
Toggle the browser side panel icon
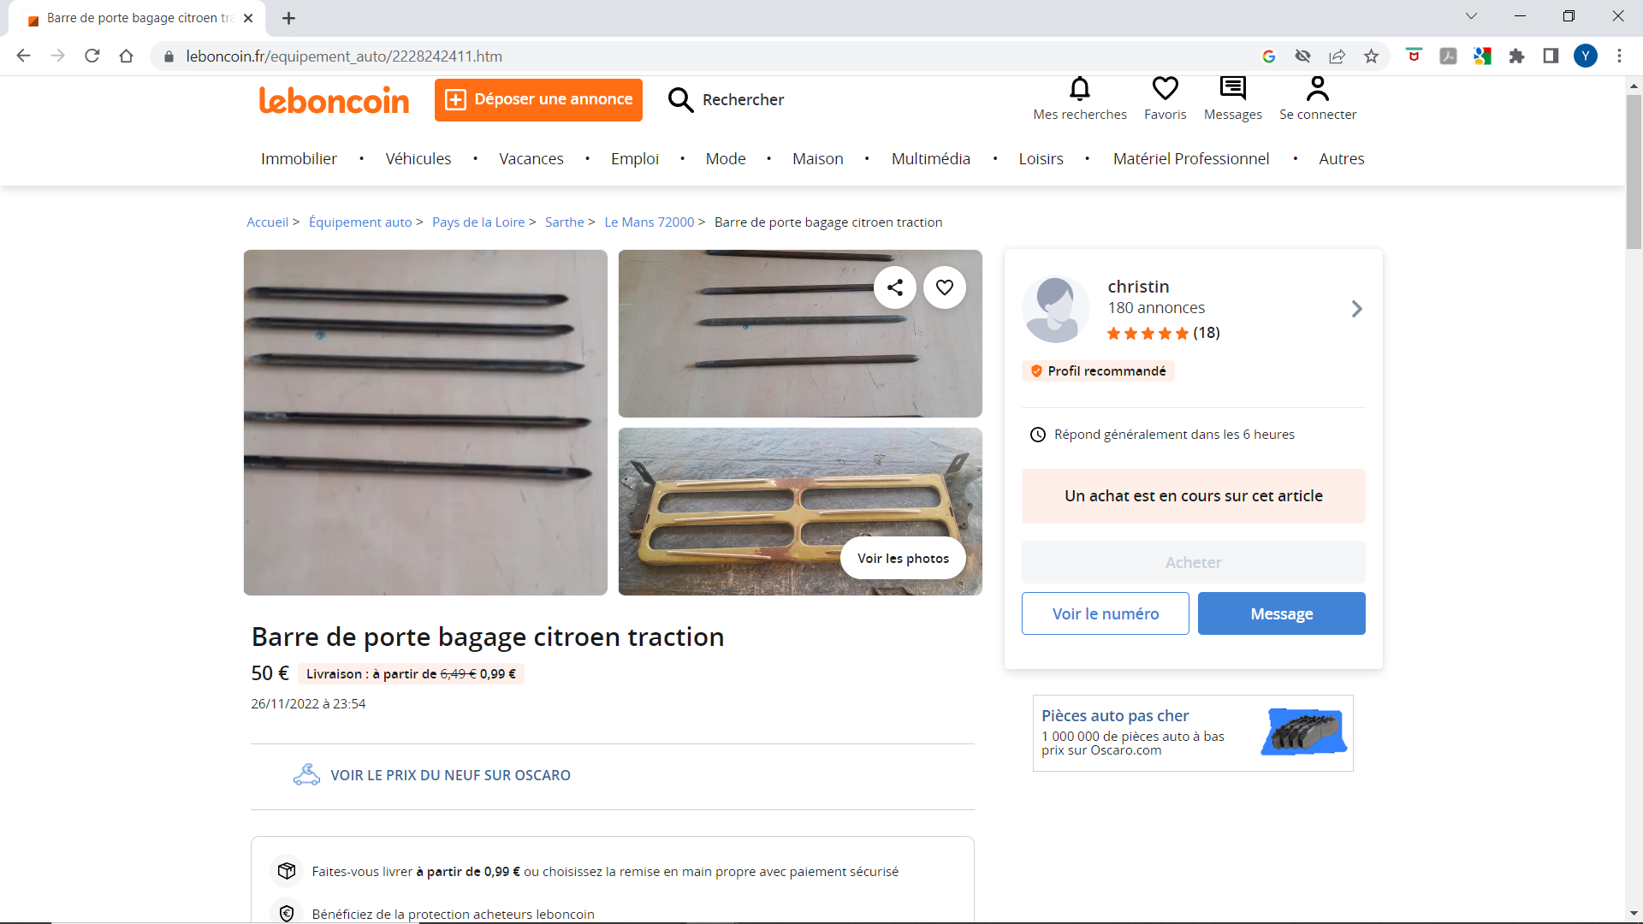pyautogui.click(x=1551, y=56)
